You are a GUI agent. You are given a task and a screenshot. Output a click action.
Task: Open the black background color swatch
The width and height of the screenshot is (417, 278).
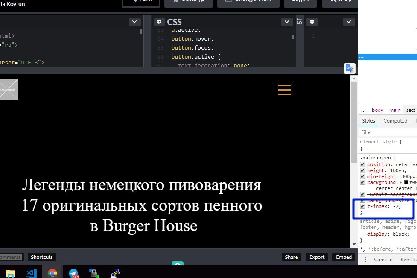(406, 182)
